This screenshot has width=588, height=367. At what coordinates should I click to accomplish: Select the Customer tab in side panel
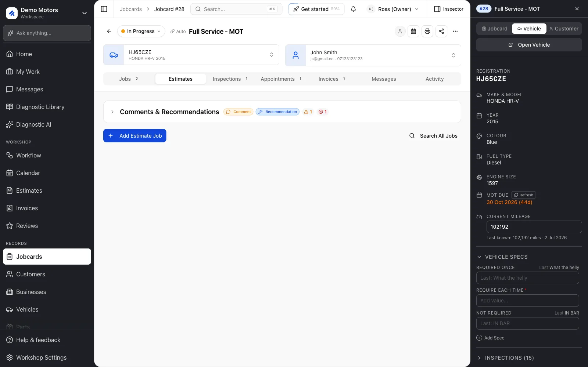point(564,29)
